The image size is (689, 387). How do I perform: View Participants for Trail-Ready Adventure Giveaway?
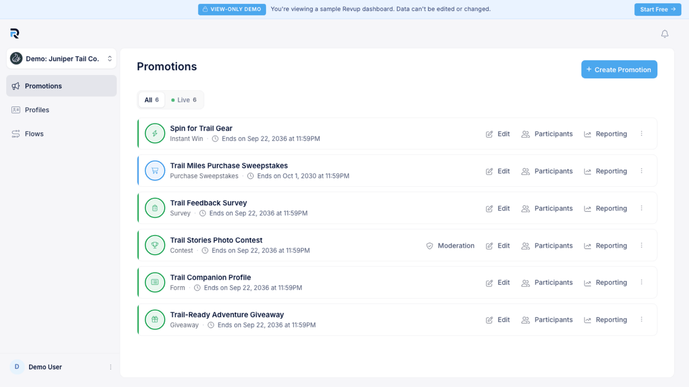(x=547, y=319)
